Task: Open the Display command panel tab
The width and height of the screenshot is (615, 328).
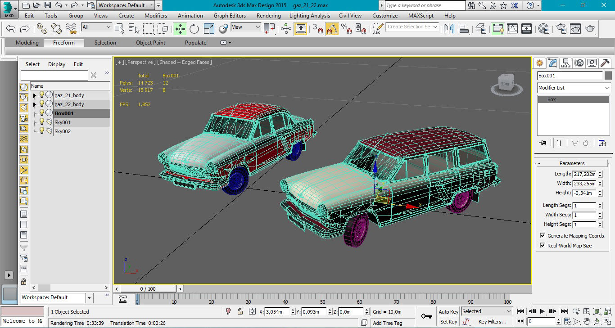Action: point(592,63)
